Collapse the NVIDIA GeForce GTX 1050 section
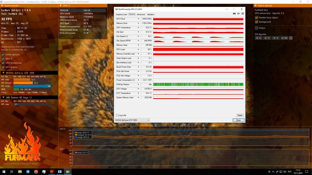 (3, 73)
